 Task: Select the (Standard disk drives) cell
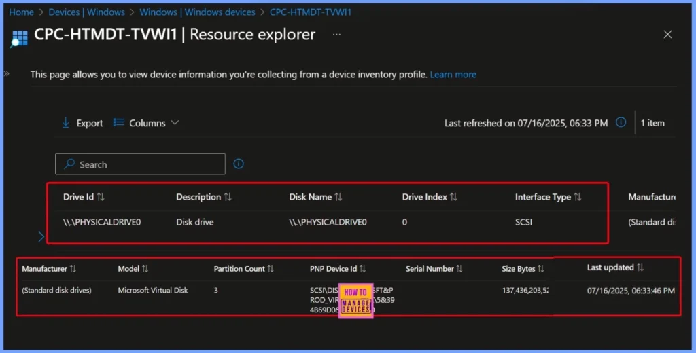point(57,291)
